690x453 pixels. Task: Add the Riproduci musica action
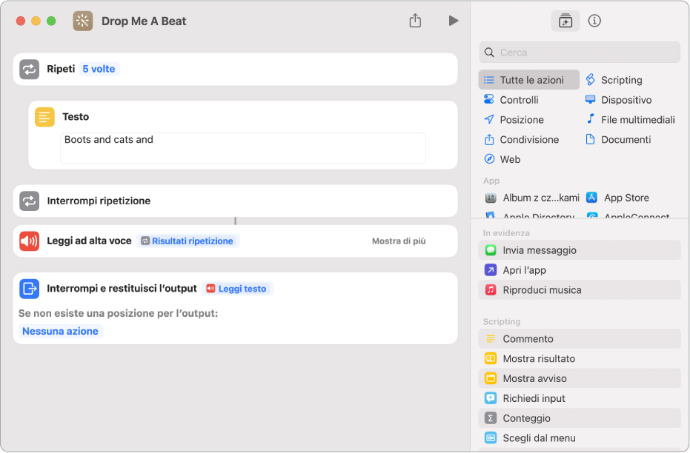pos(580,290)
